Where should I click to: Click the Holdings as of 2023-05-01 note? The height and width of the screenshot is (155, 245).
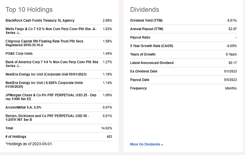[28, 144]
